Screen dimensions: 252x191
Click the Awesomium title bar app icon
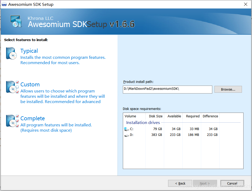click(4, 4)
